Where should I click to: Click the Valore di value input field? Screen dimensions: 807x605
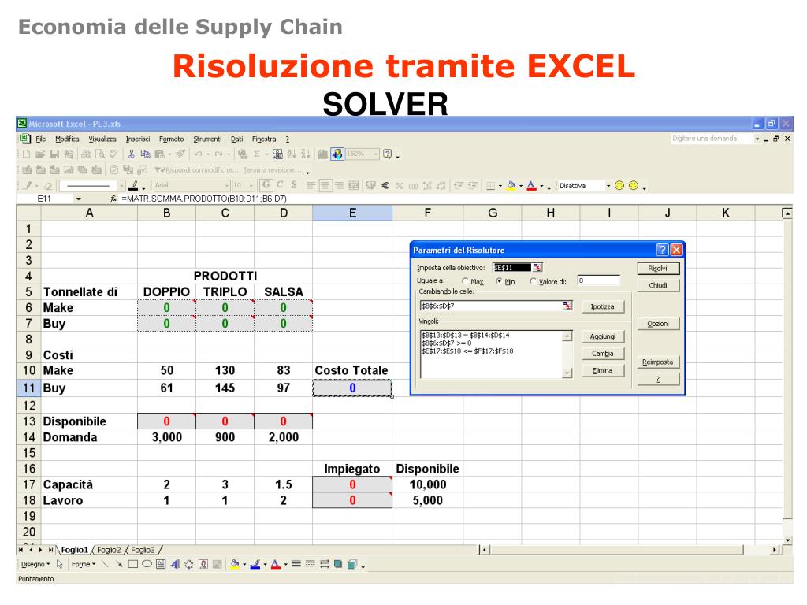[599, 281]
